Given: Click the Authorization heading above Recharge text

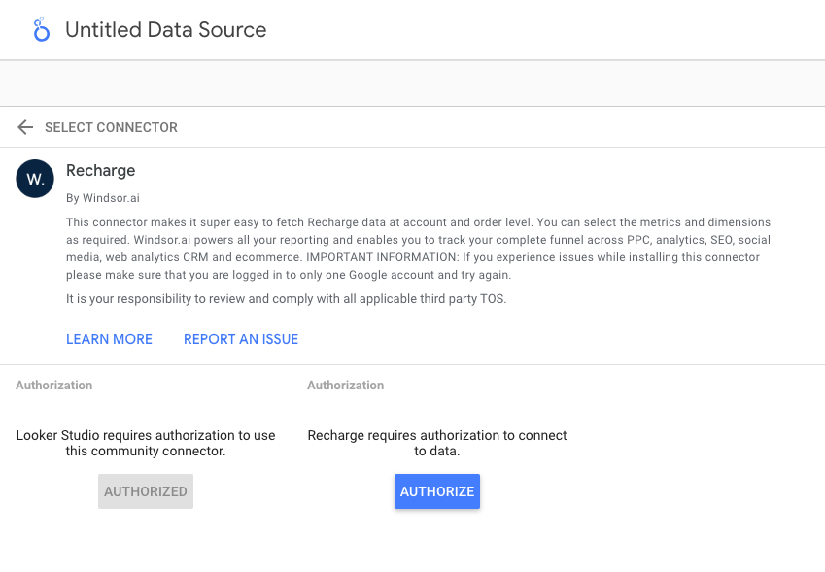Looking at the screenshot, I should [346, 386].
